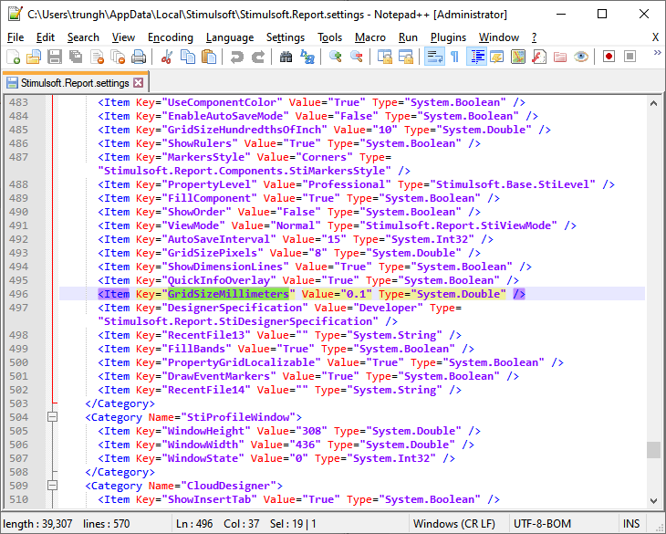Viewport: 666px width, 534px height.
Task: Close the Stimulsoft.Report.settings tab with its red X
Action: click(x=139, y=83)
